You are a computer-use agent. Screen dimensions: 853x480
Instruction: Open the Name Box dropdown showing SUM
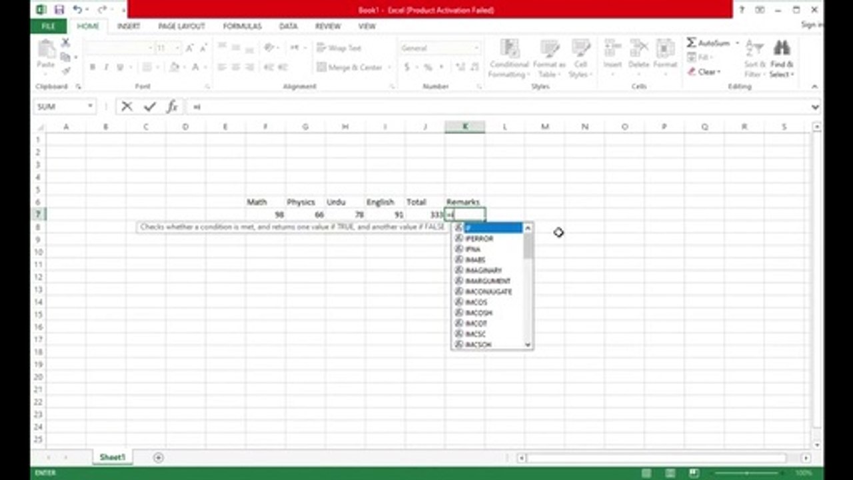(x=90, y=107)
